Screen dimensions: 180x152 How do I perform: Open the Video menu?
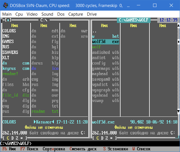point(32,14)
